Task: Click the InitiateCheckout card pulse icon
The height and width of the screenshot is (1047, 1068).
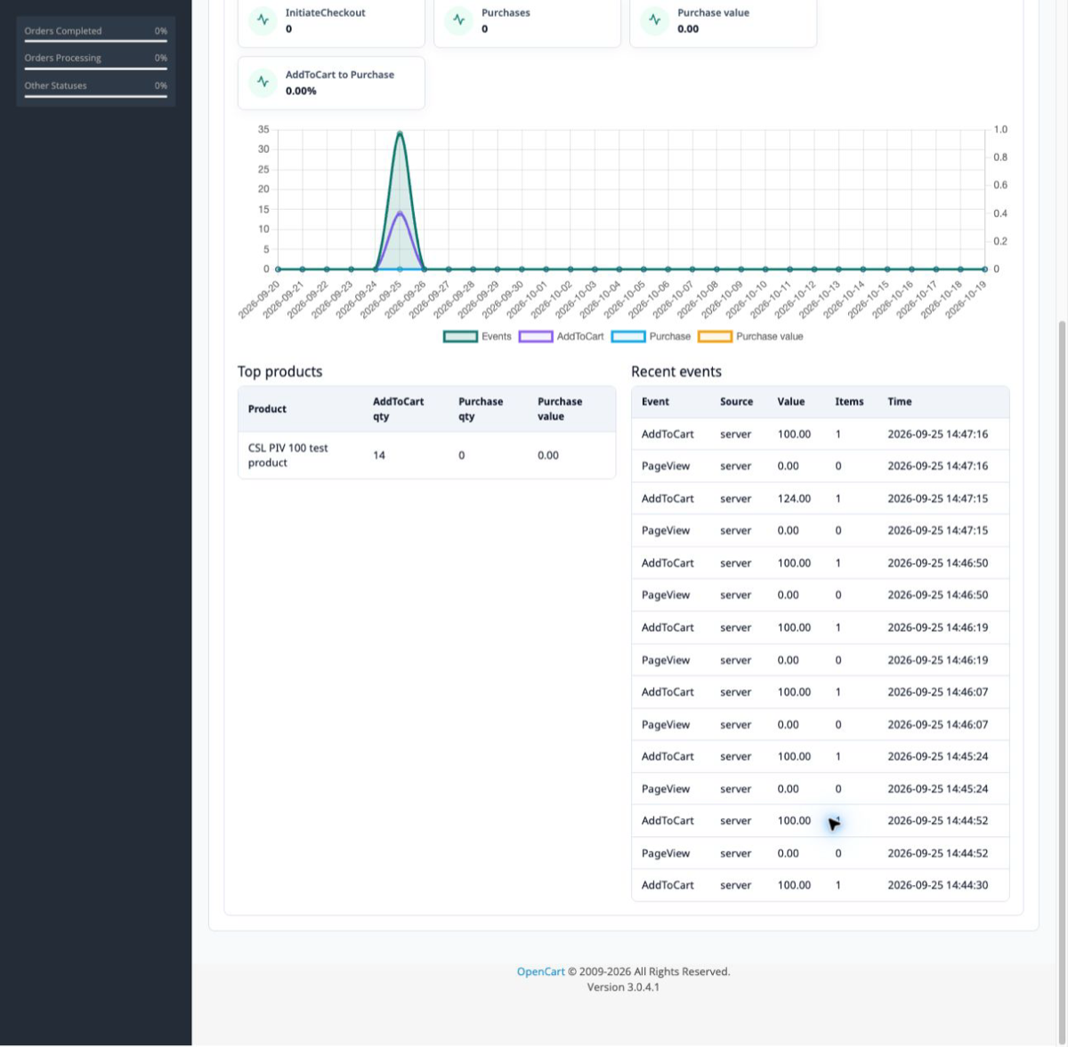Action: point(263,20)
